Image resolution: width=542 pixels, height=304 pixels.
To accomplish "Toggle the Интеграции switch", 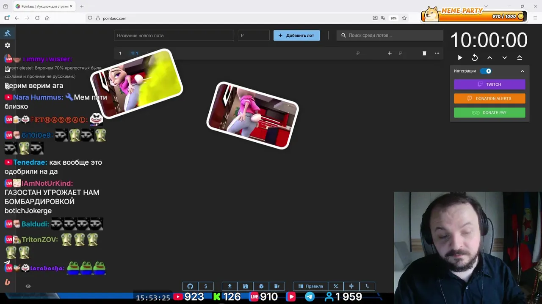I will click(486, 71).
